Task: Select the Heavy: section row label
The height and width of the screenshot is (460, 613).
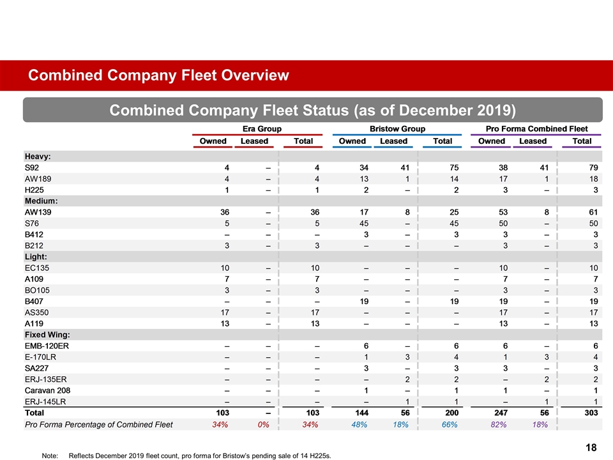Action: [38, 156]
